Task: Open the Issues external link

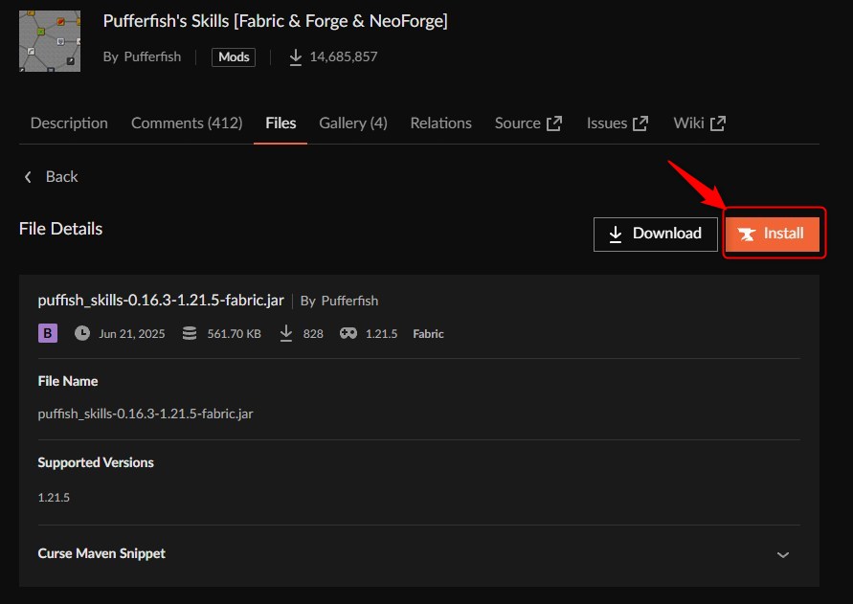Action: [617, 123]
